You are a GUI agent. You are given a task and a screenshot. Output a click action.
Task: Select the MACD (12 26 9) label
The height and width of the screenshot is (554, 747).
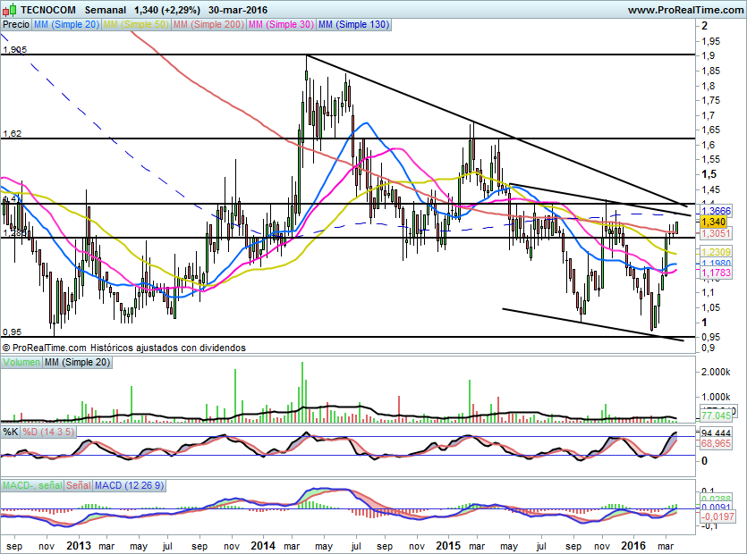129,485
